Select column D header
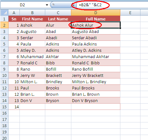The height and width of the screenshot is (140, 148). (x=96, y=13)
